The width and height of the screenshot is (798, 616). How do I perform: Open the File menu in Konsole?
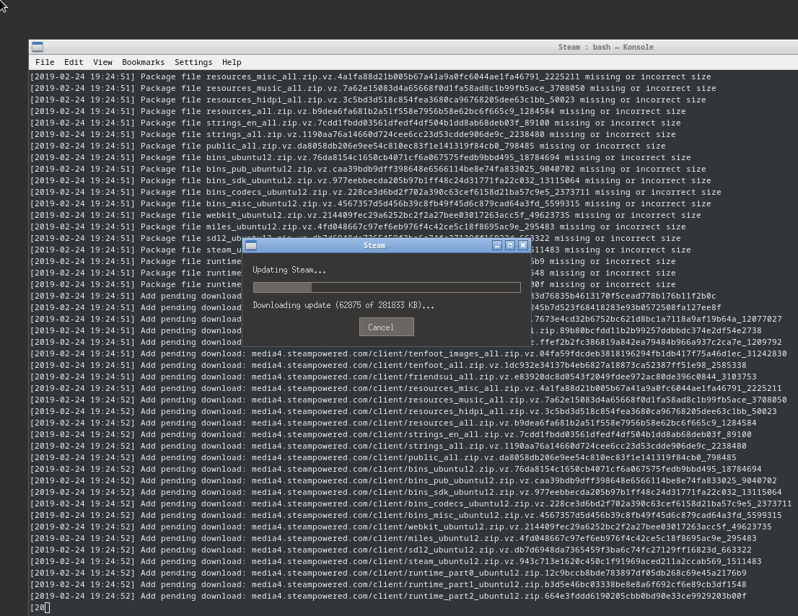[x=45, y=62]
